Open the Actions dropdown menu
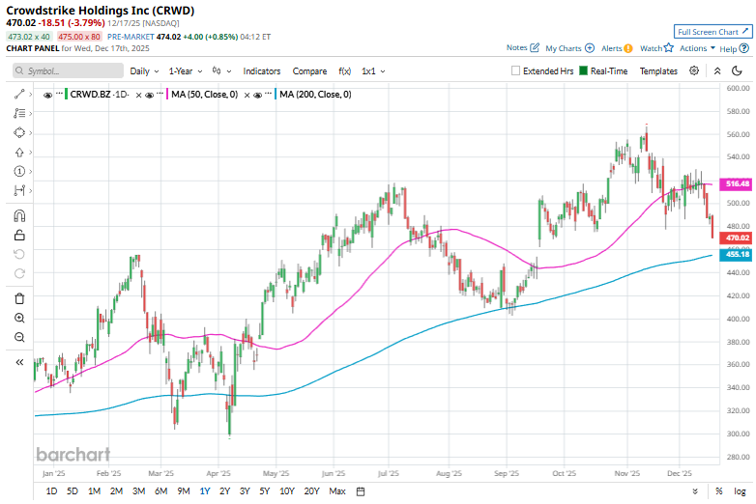This screenshot has width=756, height=504. coord(697,48)
